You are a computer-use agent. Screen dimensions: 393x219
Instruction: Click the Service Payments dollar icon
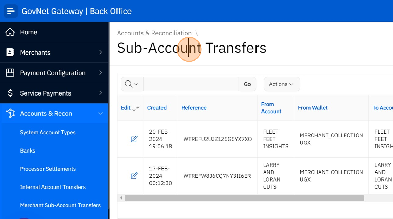tap(10, 93)
